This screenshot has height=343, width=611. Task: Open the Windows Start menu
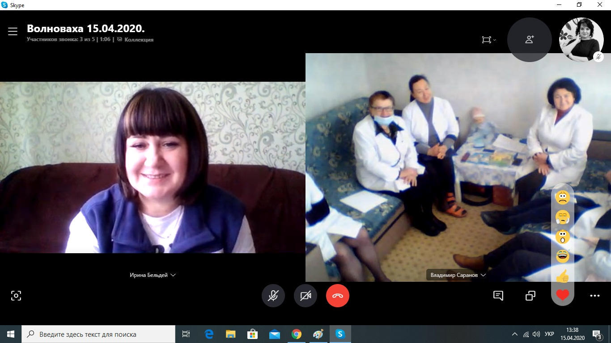pyautogui.click(x=11, y=334)
